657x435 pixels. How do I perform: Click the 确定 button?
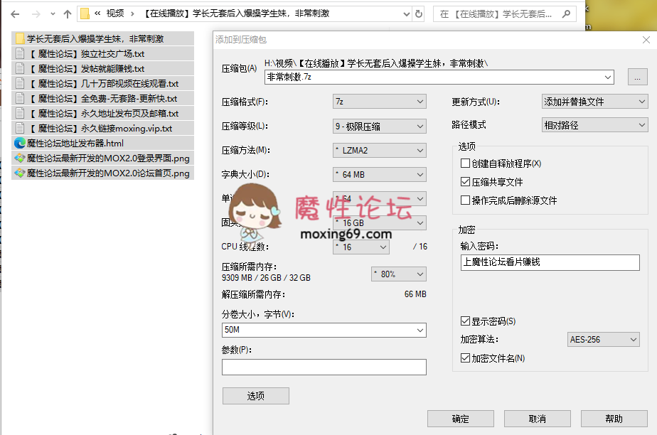pyautogui.click(x=461, y=419)
